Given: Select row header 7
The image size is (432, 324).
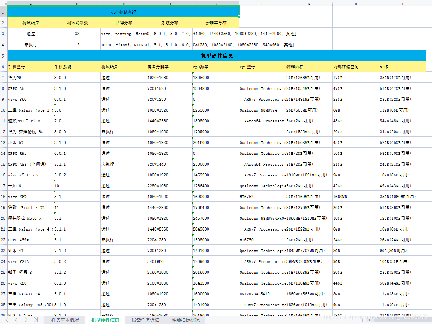Looking at the screenshot, I should click(x=3, y=78).
